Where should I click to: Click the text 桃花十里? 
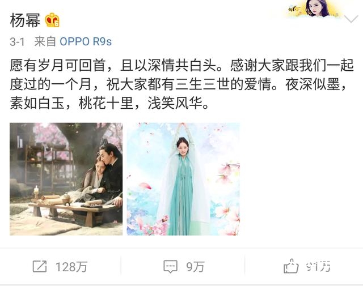[x=106, y=103]
